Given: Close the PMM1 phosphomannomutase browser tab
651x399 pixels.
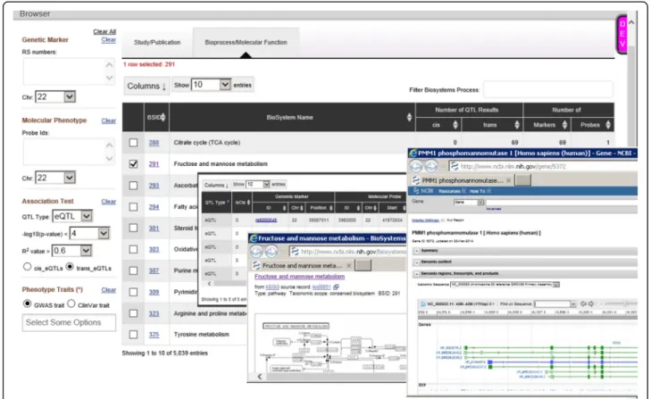Looking at the screenshot, I should click(x=509, y=180).
